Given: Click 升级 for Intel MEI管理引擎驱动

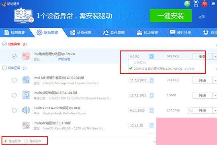Looking at the screenshot, I should [x=203, y=80].
